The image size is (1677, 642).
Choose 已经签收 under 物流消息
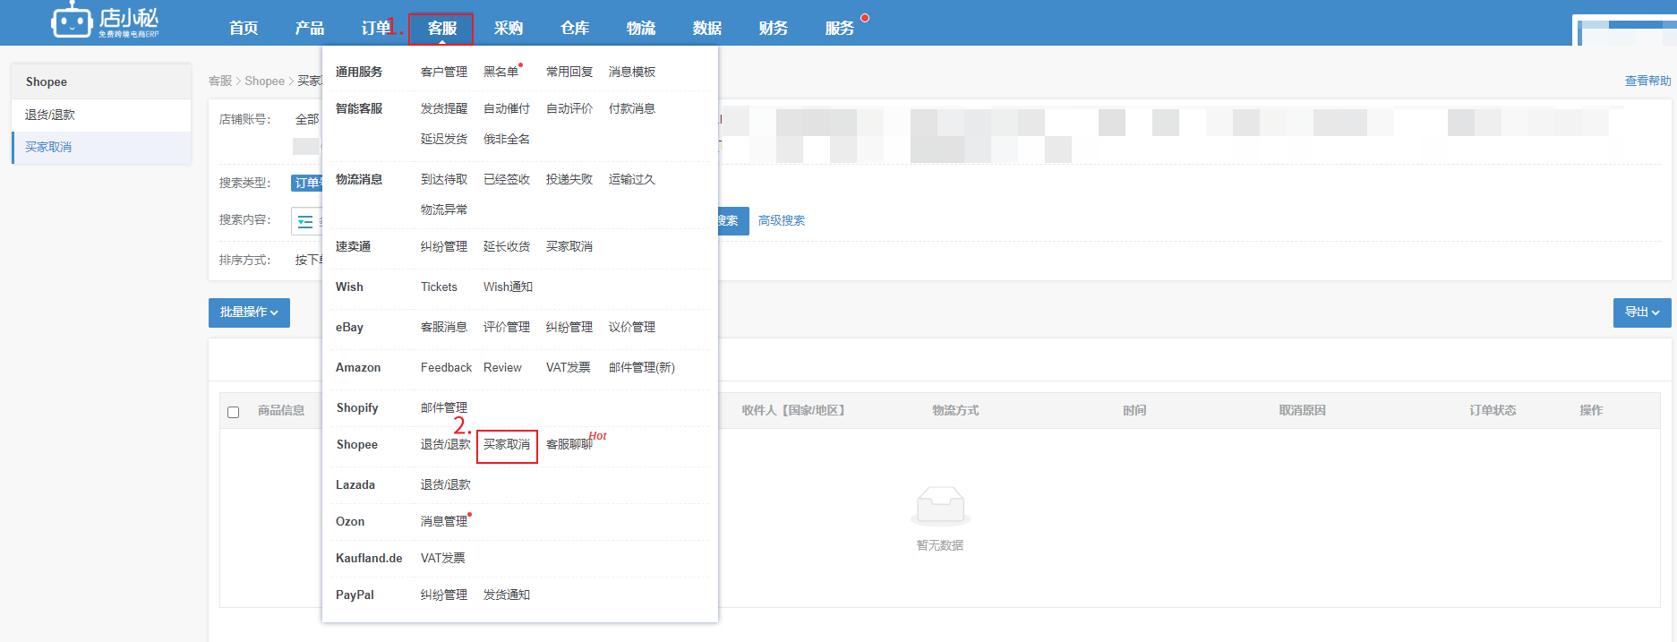pyautogui.click(x=507, y=179)
